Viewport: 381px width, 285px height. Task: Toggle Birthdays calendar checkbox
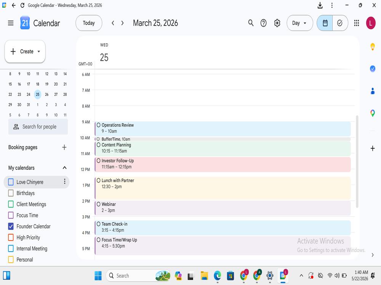(x=11, y=193)
